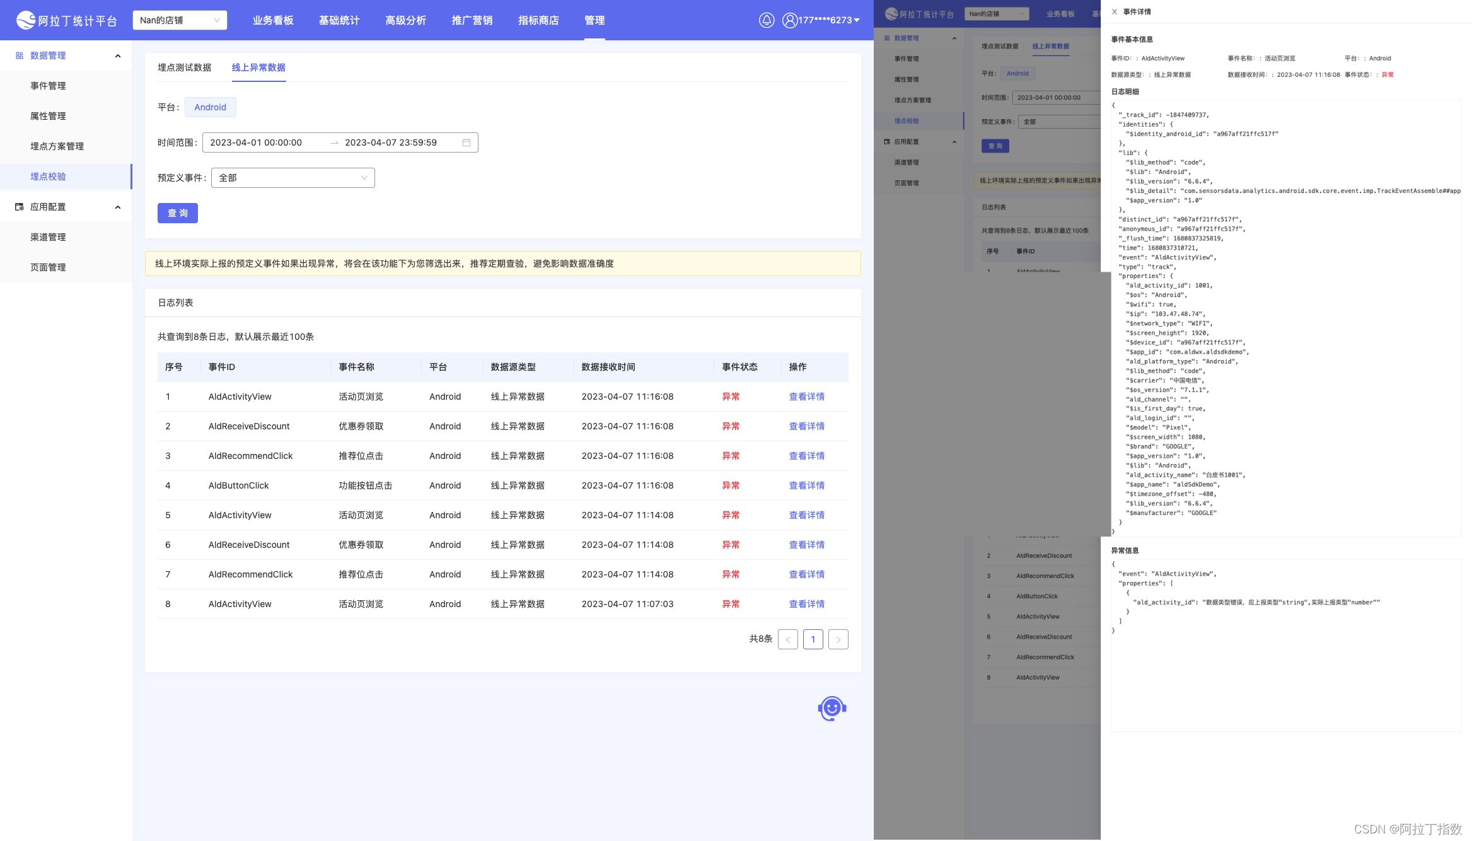This screenshot has height=841, width=1472.
Task: Click the 应用配置 sidebar icon
Action: click(19, 207)
